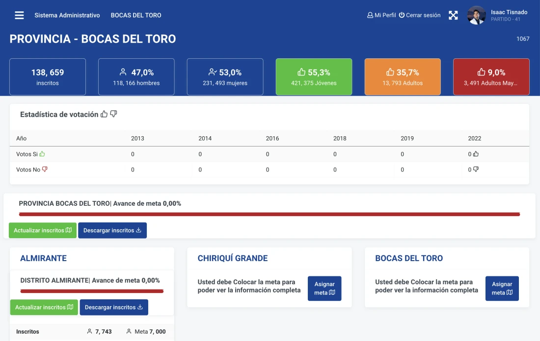
Task: Click the provincia Avance de meta progress bar
Action: [270, 214]
